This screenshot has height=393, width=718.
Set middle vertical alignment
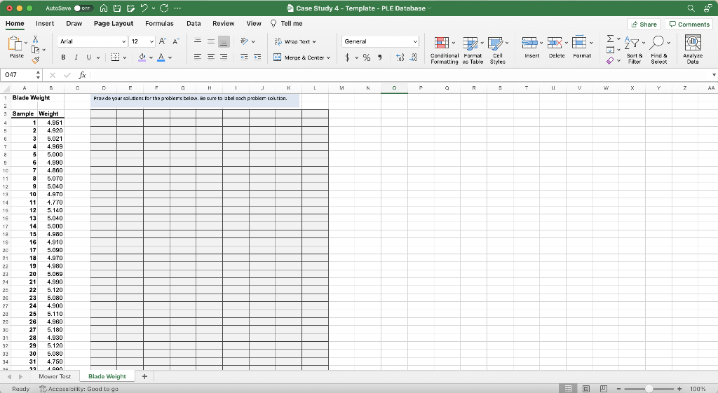210,41
